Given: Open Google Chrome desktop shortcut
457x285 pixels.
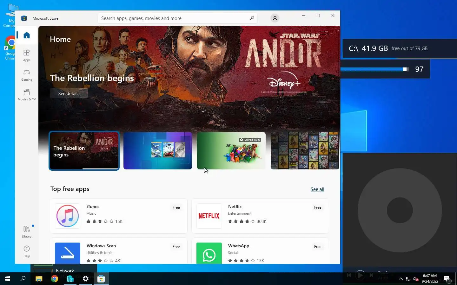Looking at the screenshot, I should click(10, 47).
